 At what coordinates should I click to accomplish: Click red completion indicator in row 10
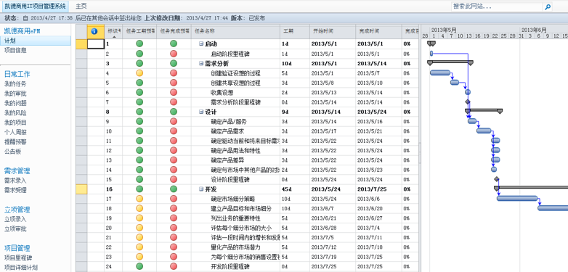point(174,131)
